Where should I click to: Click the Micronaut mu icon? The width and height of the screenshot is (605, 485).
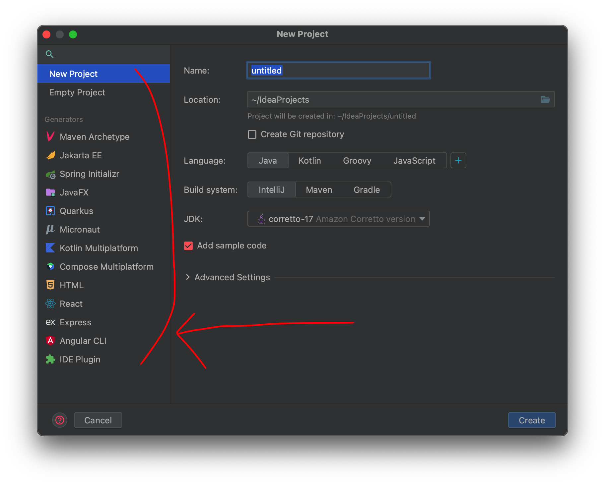click(x=50, y=230)
